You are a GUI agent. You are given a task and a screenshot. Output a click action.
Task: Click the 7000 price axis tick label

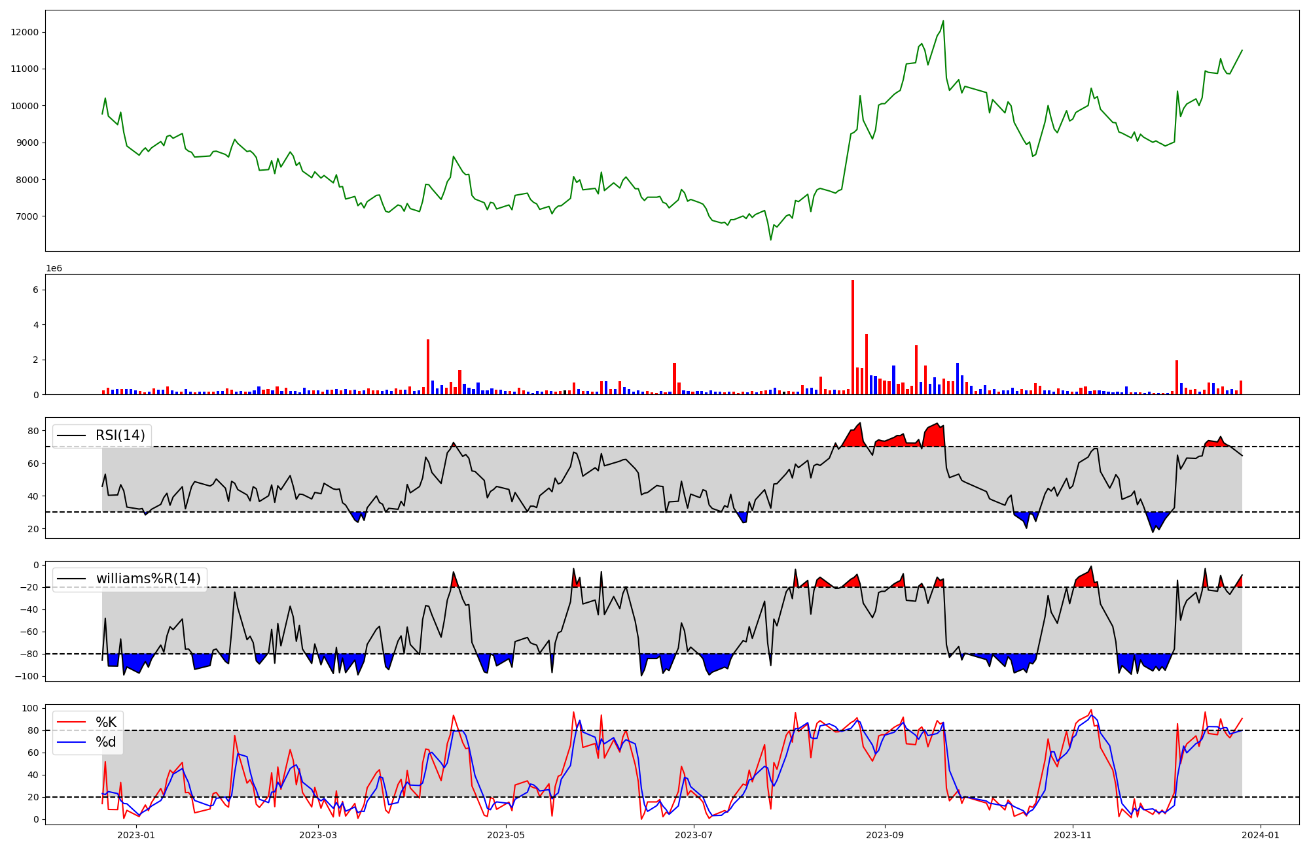click(27, 216)
